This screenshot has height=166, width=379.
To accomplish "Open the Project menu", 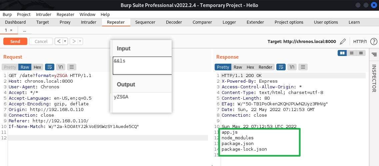I will click(24, 14).
